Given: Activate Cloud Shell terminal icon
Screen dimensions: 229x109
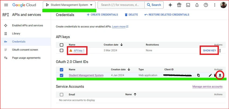Looking at the screenshot, I should click(188, 5).
